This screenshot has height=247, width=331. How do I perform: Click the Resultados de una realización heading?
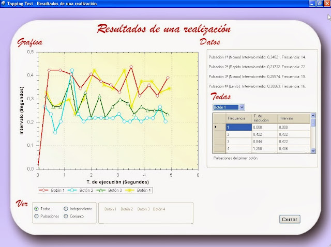pyautogui.click(x=164, y=29)
